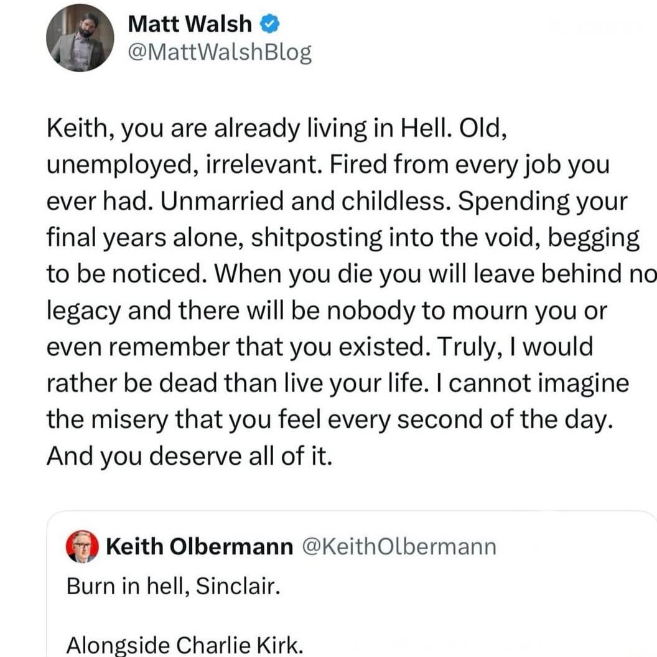Open the quoted tweet 'Burn in hell, Sinclair.'
Image resolution: width=657 pixels, height=657 pixels.
point(173,586)
